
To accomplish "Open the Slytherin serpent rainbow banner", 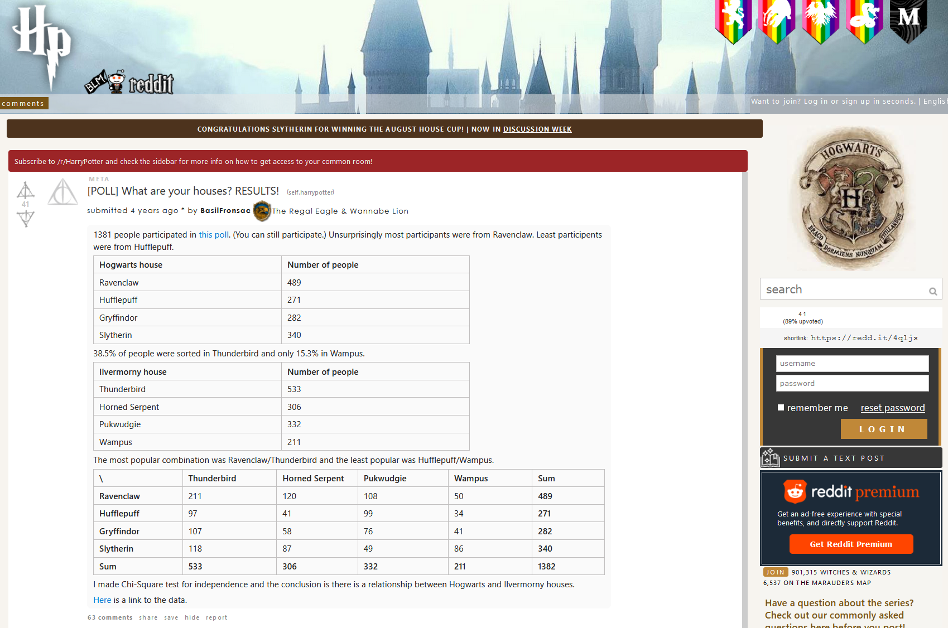I will [864, 22].
